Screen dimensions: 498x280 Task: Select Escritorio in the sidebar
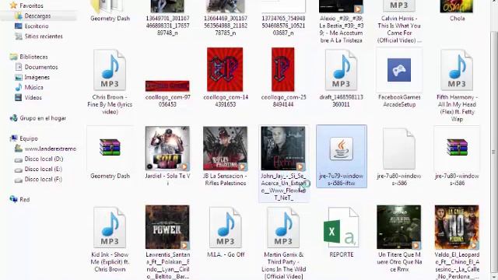click(37, 26)
